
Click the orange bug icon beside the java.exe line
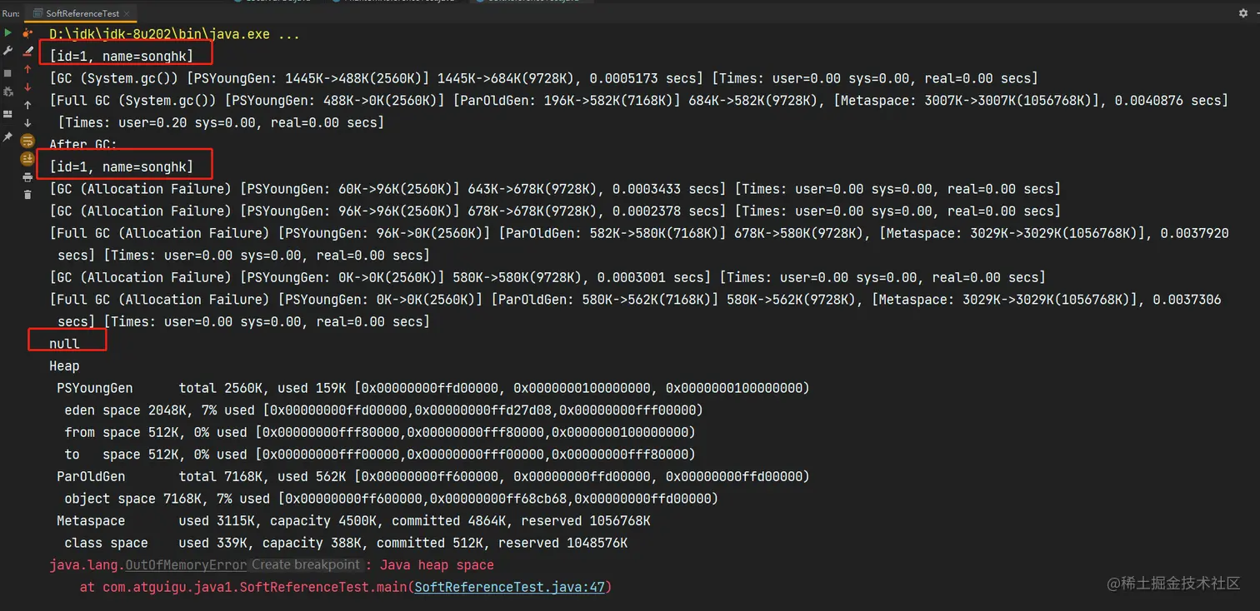[x=27, y=33]
